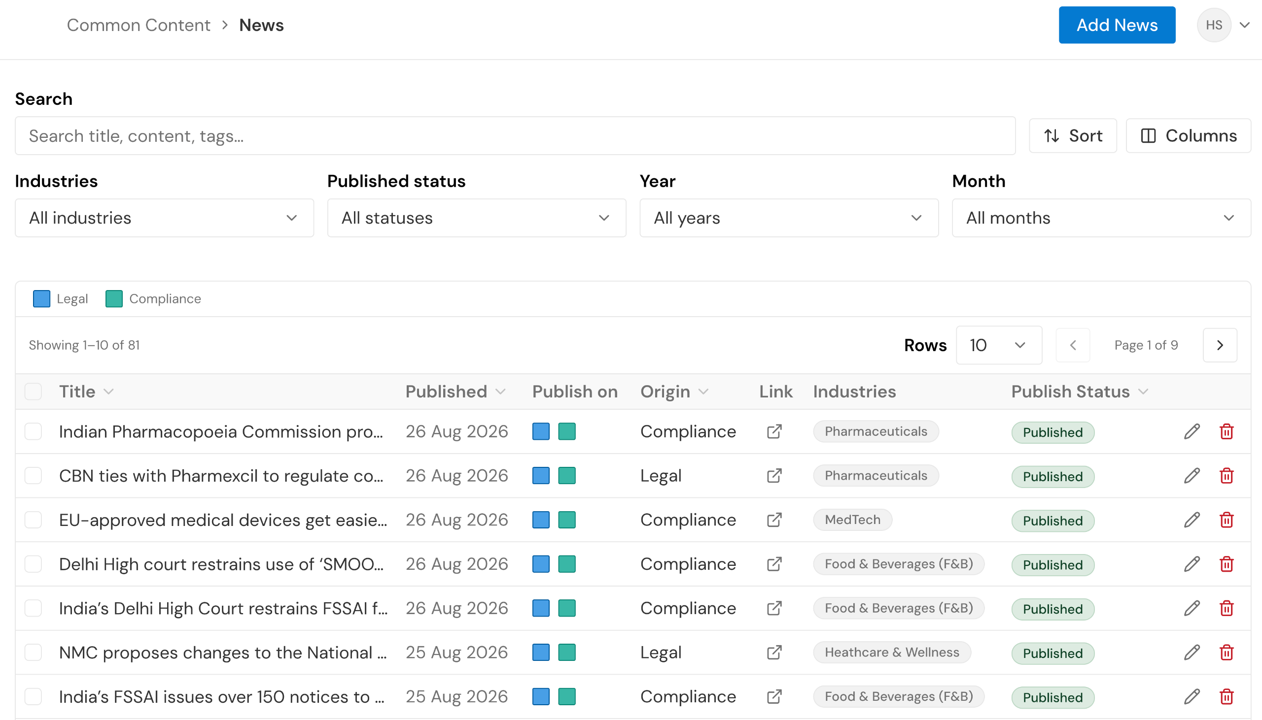The height and width of the screenshot is (720, 1262).
Task: Click the "Page 1 of 9" indicator
Action: (1146, 345)
